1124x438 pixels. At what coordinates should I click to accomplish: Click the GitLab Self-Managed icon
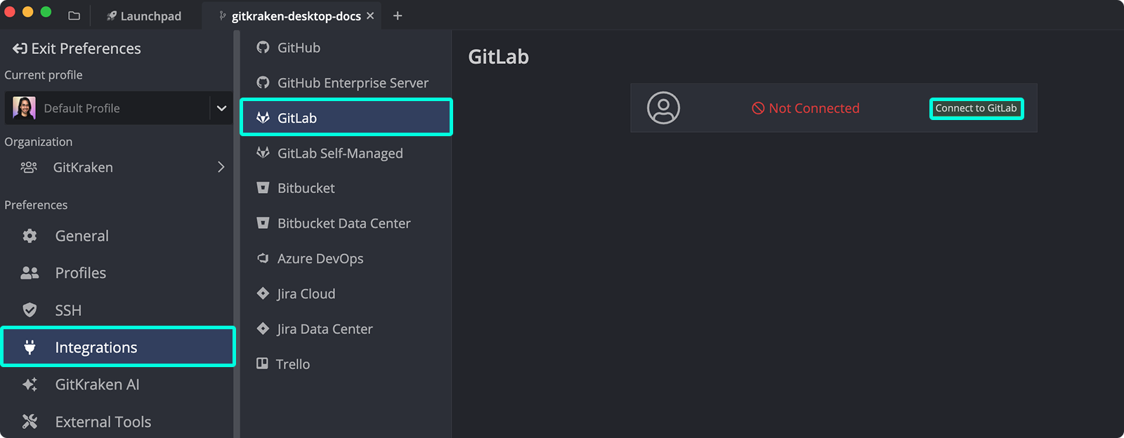click(263, 152)
